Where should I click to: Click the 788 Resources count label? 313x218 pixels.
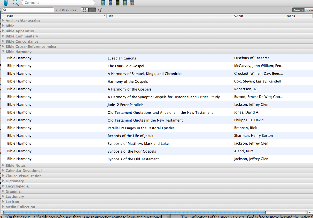click(66, 10)
